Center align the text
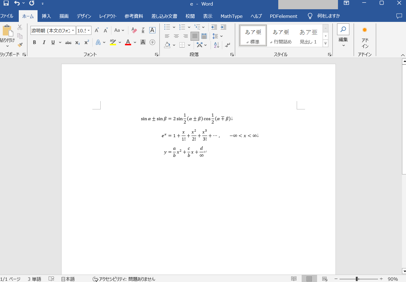Viewport: 406px width, 282px height. 176,36
